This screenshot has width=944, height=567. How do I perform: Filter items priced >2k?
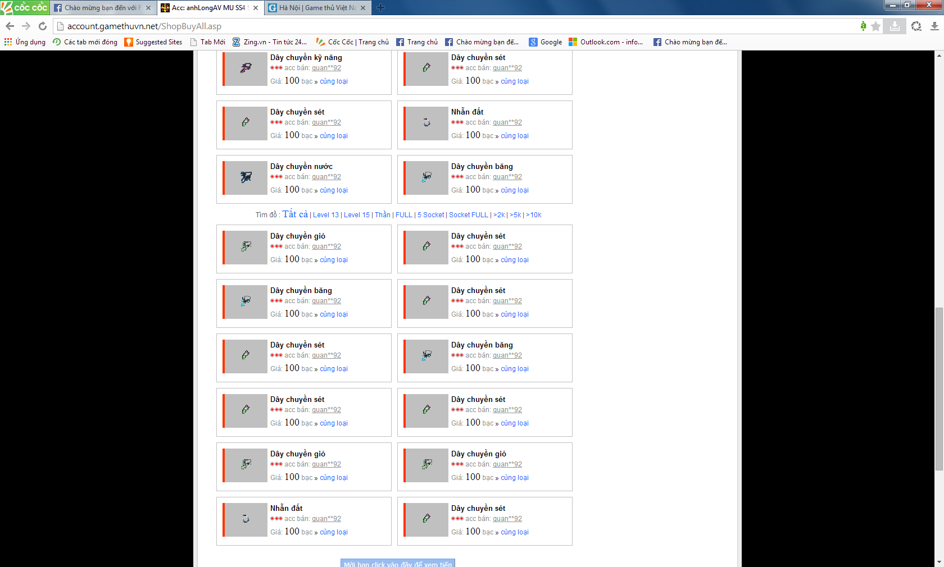[499, 215]
